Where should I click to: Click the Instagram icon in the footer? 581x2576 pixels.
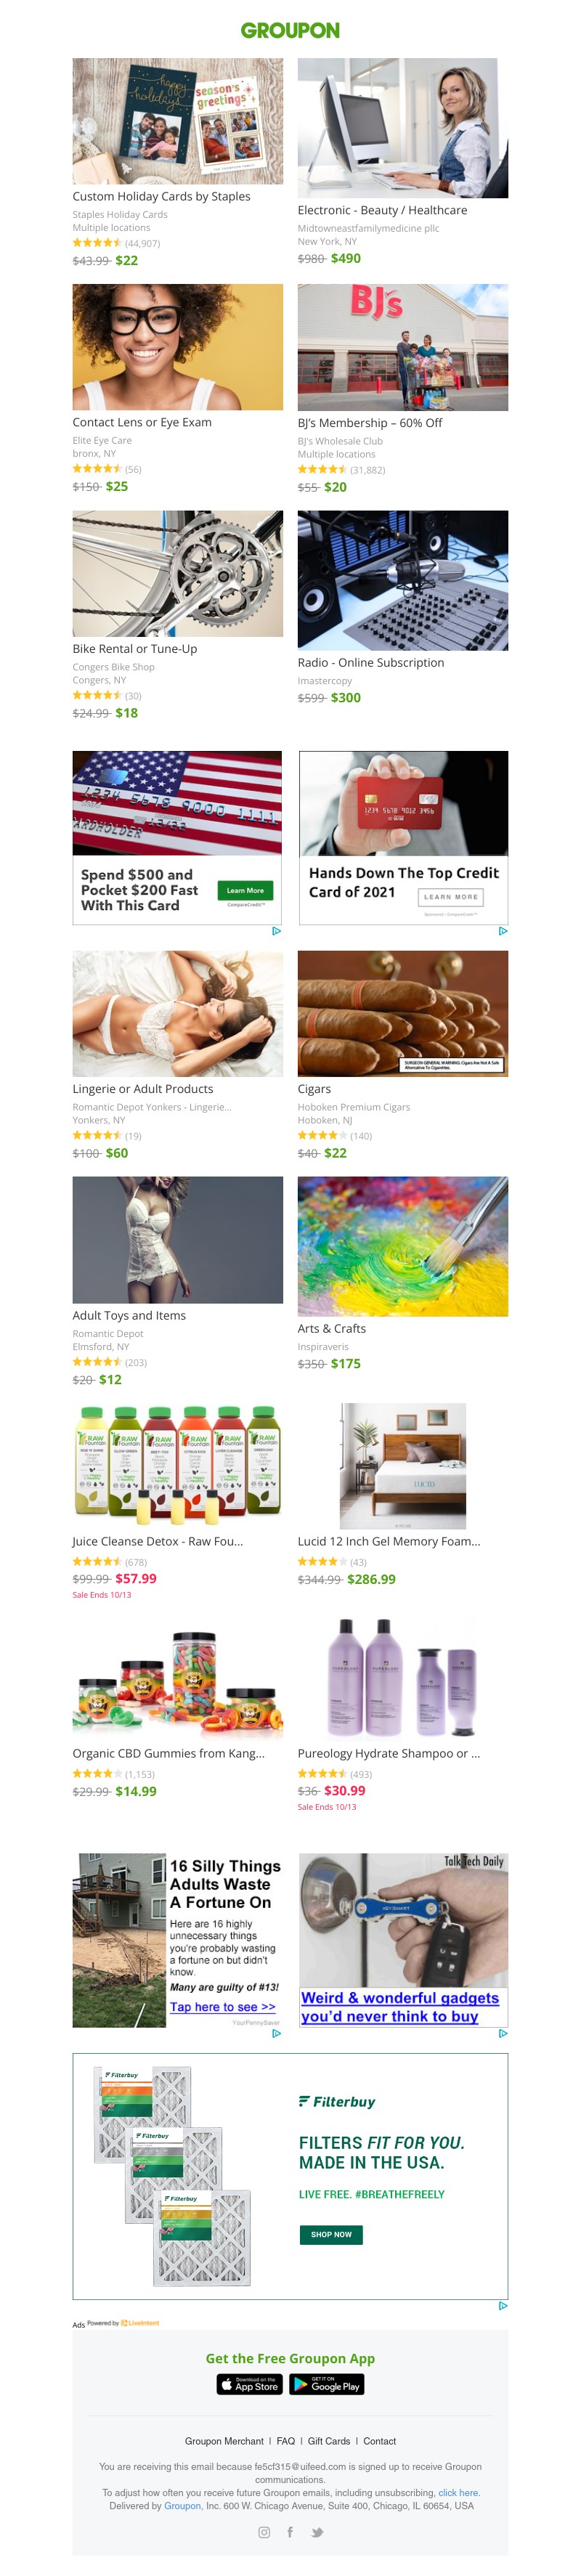point(264,2532)
